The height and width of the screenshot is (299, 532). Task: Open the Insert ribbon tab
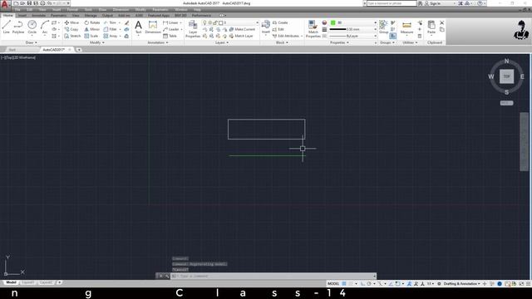pyautogui.click(x=22, y=15)
